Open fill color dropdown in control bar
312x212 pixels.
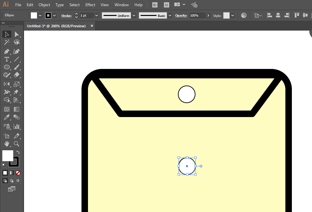pyautogui.click(x=40, y=16)
